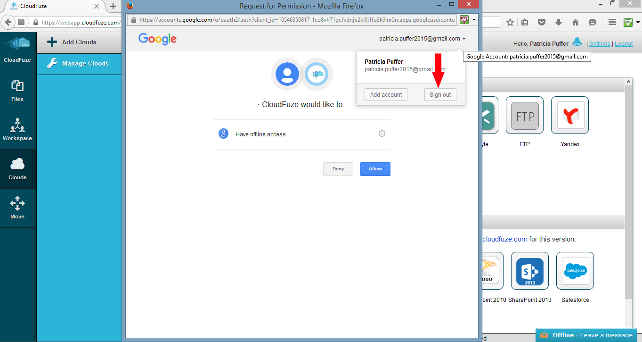Click the Google logo in the permission popup

pos(157,39)
